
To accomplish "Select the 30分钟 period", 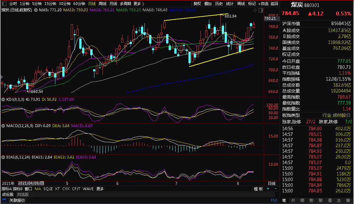I will click(x=65, y=3).
